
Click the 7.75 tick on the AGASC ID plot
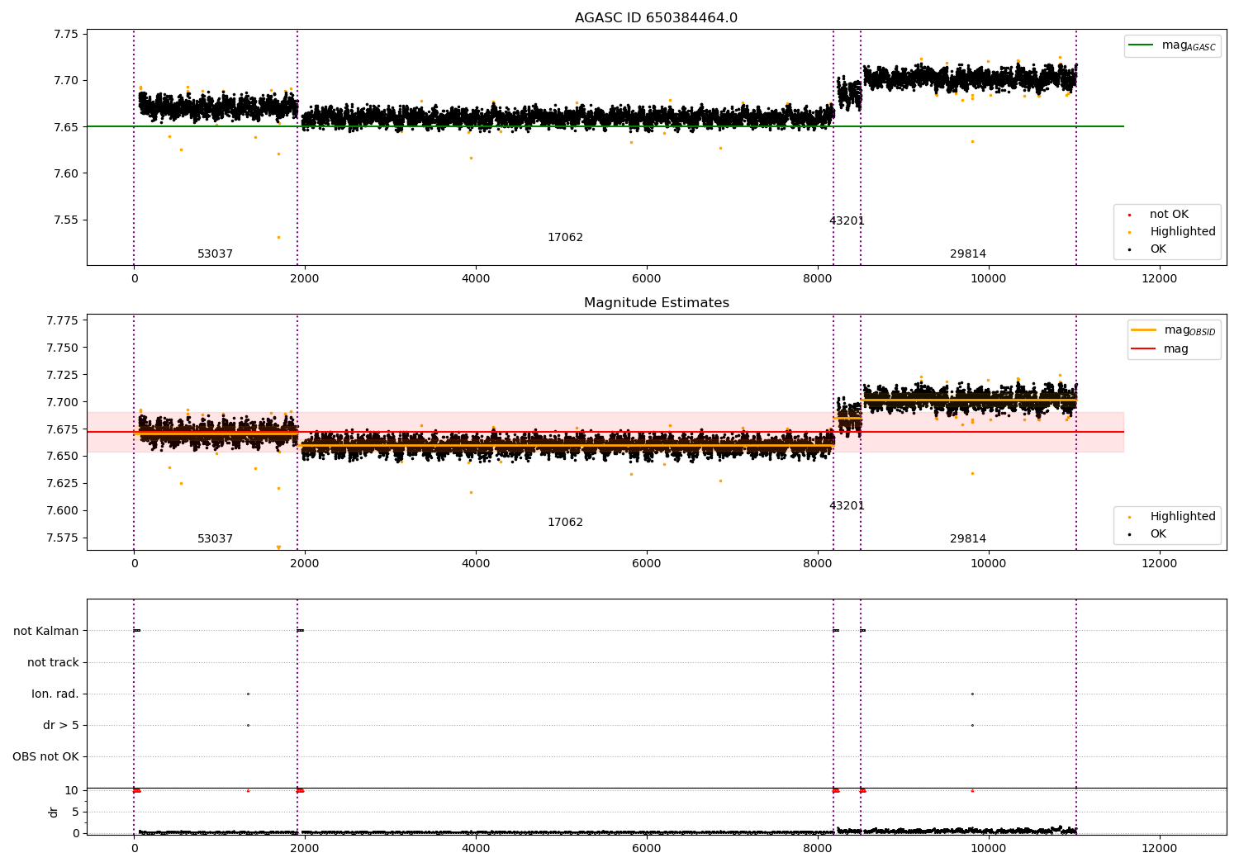tap(65, 35)
